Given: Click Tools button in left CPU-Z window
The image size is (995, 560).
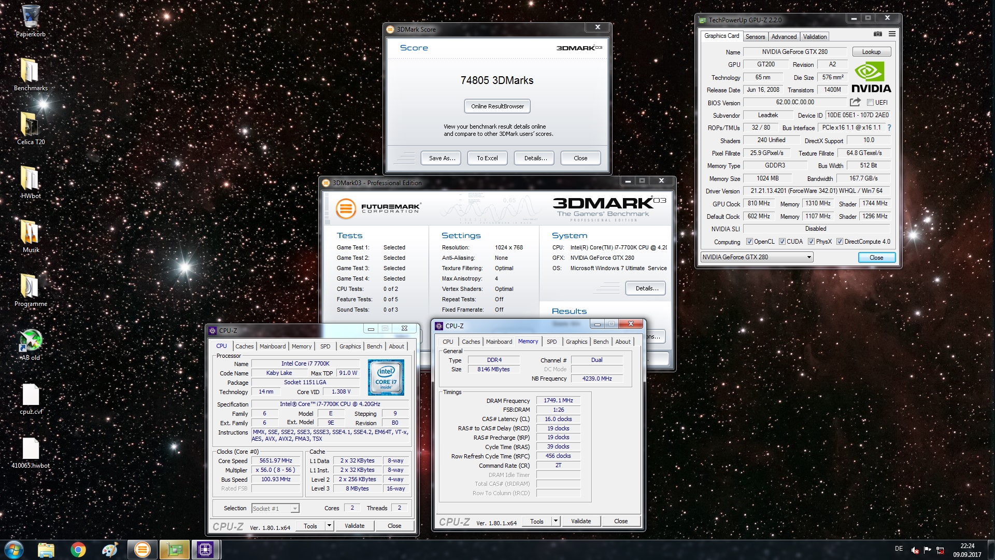Looking at the screenshot, I should 310,526.
